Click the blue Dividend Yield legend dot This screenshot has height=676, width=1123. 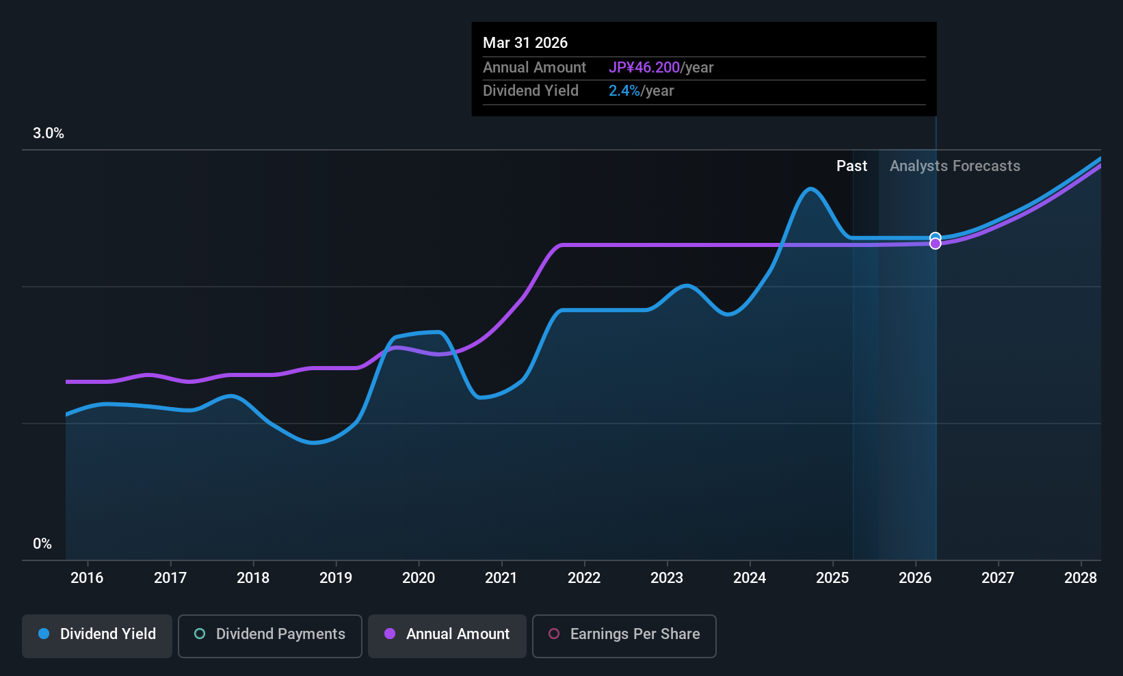point(44,634)
